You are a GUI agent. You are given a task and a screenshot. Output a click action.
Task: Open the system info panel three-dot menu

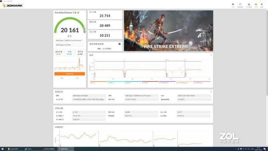tap(211, 92)
